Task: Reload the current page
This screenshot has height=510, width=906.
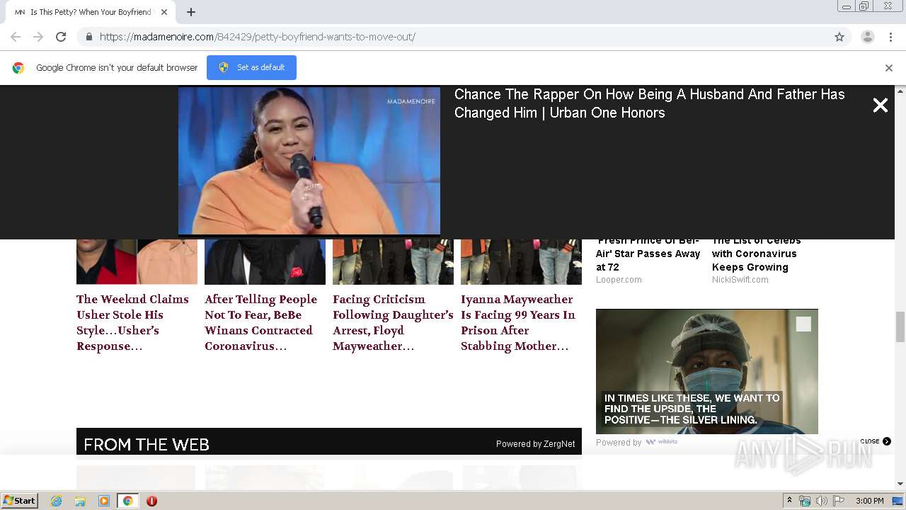Action: point(61,37)
